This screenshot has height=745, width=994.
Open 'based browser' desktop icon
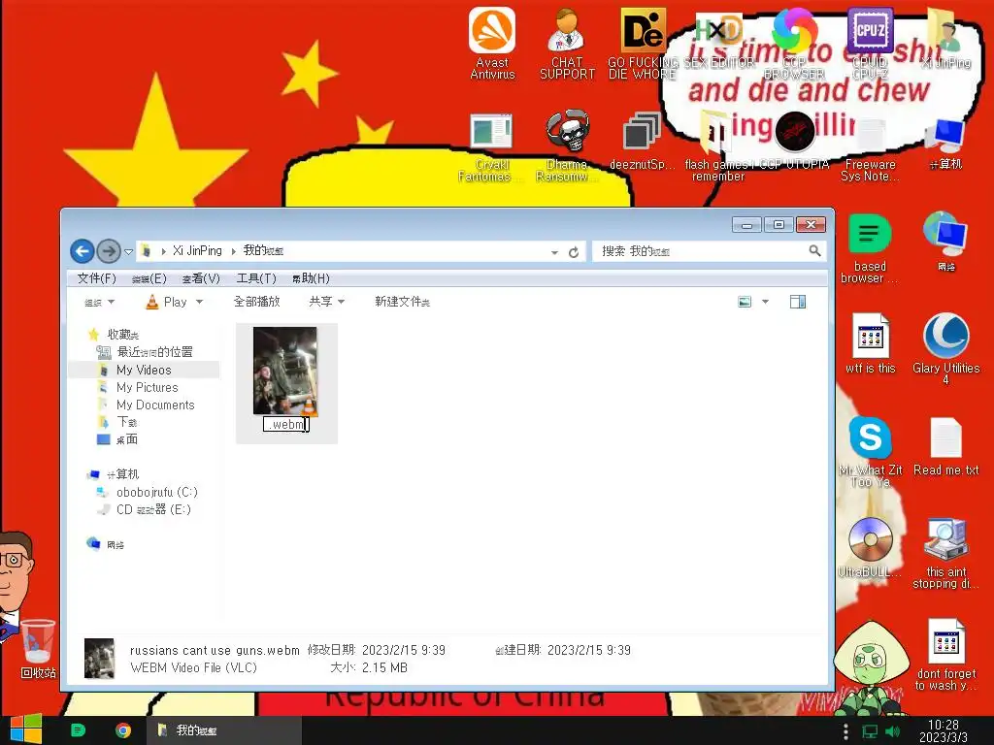(870, 248)
